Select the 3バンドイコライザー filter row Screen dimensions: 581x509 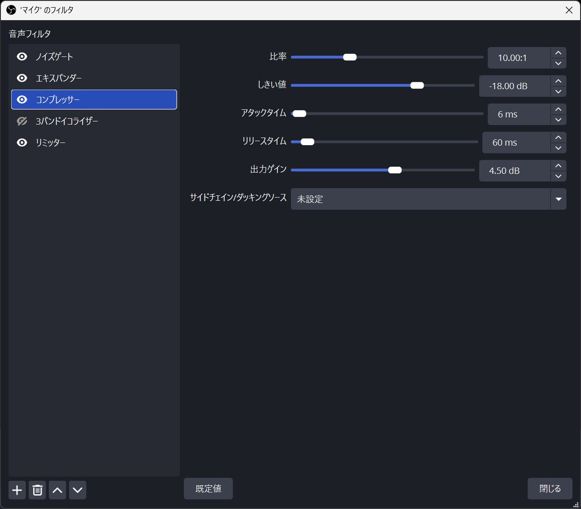(94, 121)
